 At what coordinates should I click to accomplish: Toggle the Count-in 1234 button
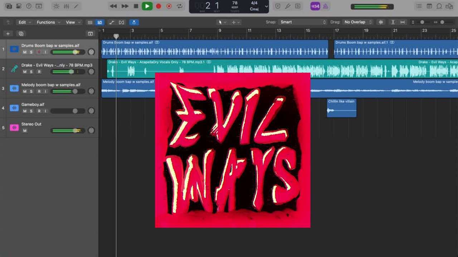315,6
